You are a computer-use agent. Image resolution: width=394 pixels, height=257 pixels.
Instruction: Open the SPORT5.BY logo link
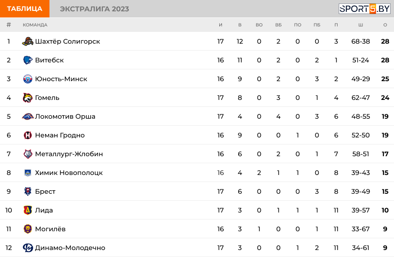tap(364, 9)
